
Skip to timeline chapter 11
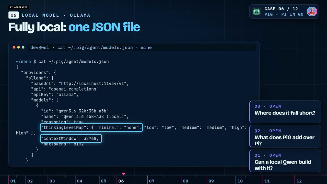point(267,181)
